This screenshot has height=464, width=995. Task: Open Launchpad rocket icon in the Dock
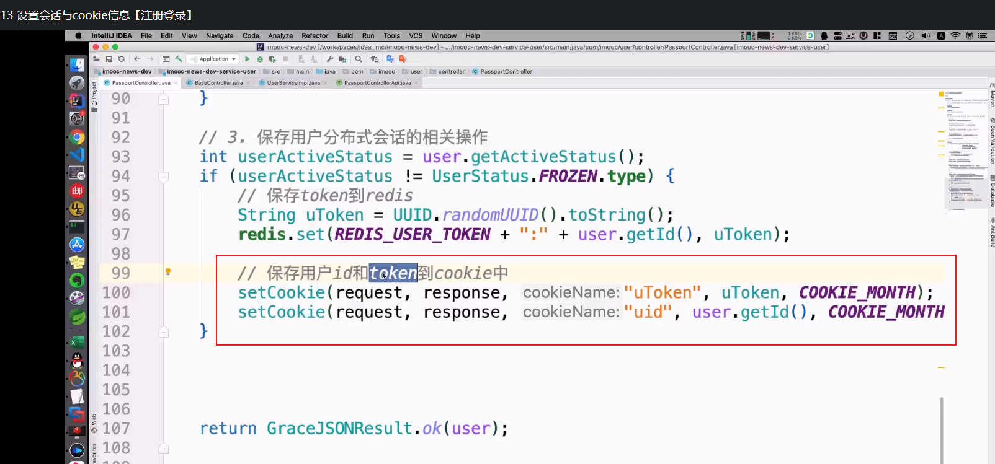click(77, 82)
